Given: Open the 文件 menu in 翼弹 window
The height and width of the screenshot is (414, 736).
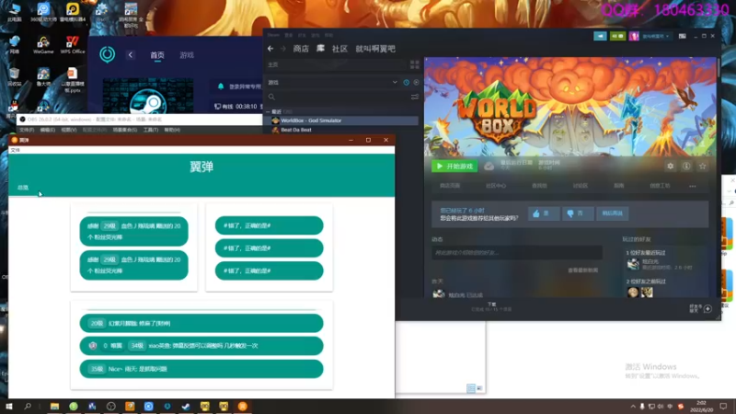Looking at the screenshot, I should tap(16, 150).
